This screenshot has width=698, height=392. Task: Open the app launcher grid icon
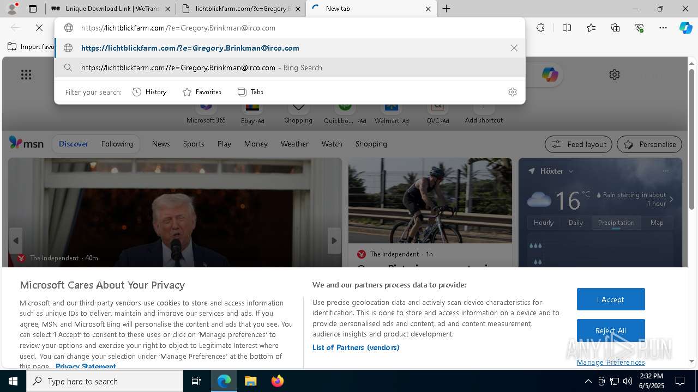coord(26,75)
